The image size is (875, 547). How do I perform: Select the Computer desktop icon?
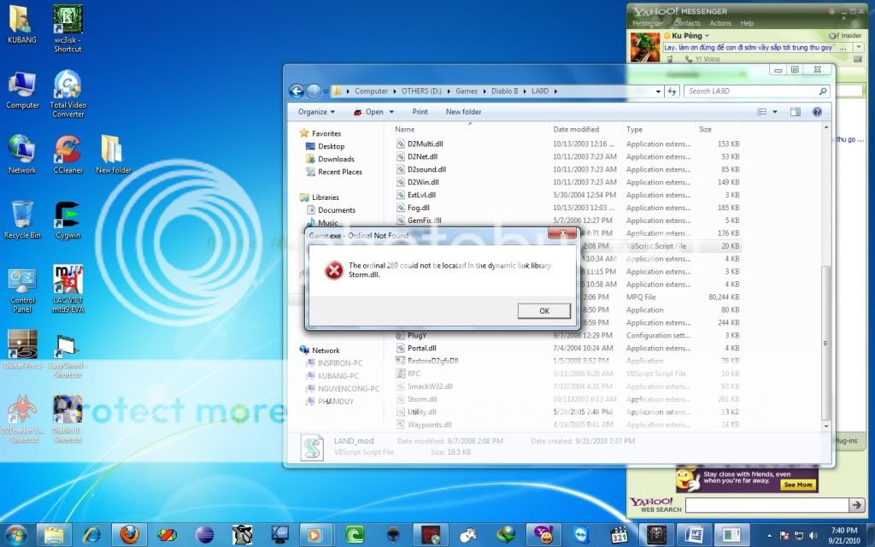pos(22,90)
